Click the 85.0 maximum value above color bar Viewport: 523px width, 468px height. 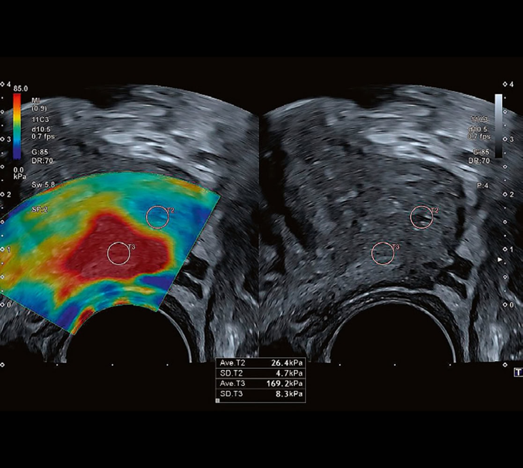[x=21, y=88]
